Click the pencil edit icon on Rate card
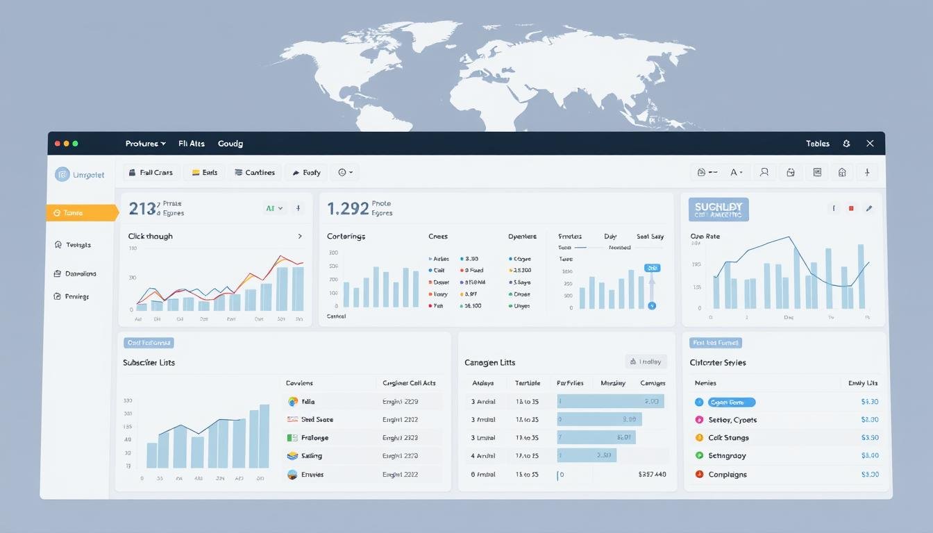This screenshot has height=533, width=933. pos(868,208)
